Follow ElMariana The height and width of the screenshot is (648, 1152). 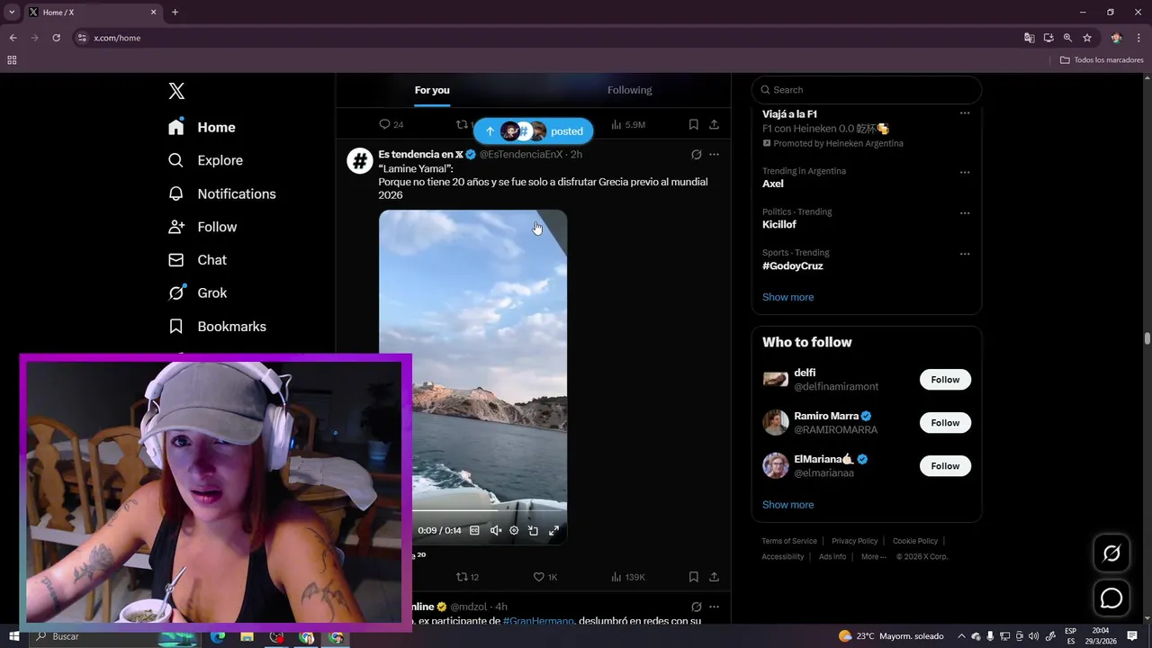pyautogui.click(x=945, y=466)
